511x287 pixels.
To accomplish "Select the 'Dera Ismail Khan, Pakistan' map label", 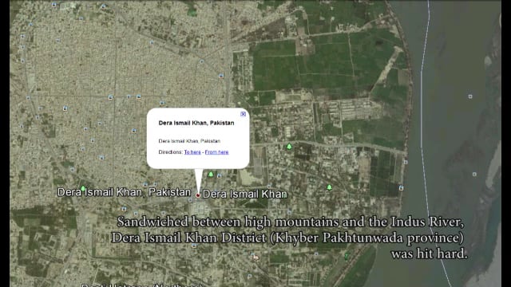I will (124, 192).
